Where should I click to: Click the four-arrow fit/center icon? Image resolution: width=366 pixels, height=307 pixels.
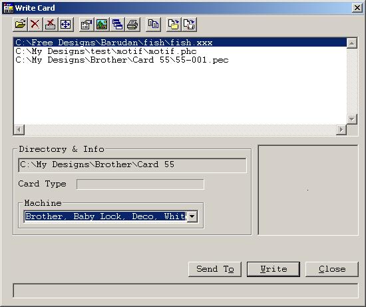[x=66, y=24]
